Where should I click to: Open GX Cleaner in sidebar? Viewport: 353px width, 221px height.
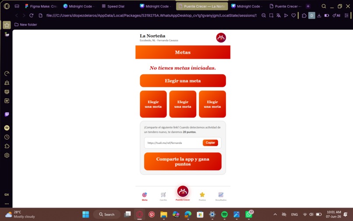tap(7, 82)
